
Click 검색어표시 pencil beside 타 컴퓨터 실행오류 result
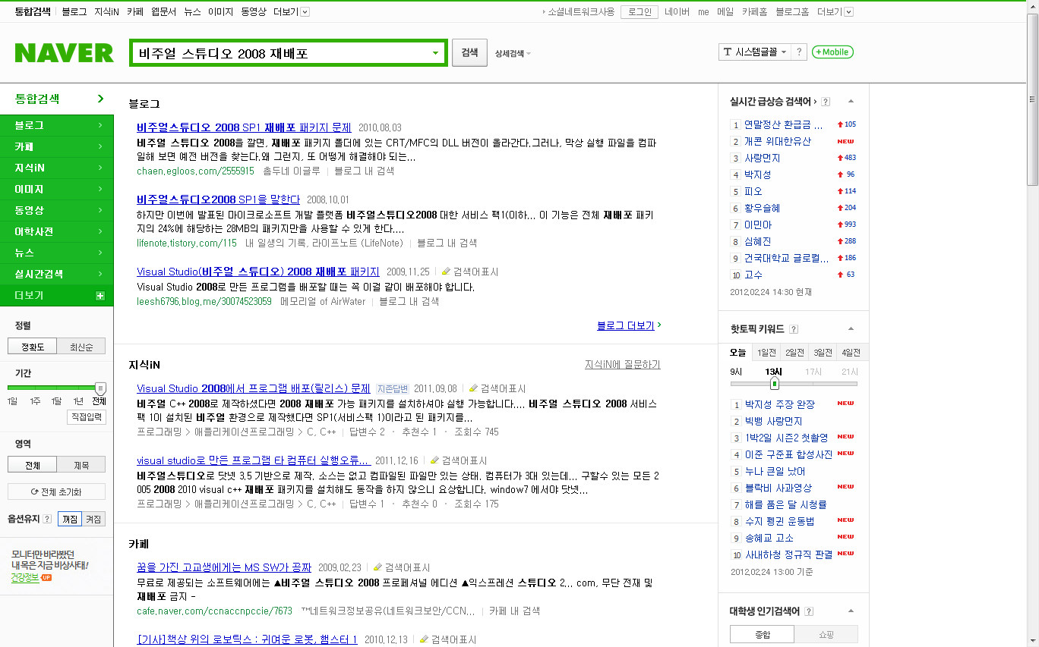459,460
